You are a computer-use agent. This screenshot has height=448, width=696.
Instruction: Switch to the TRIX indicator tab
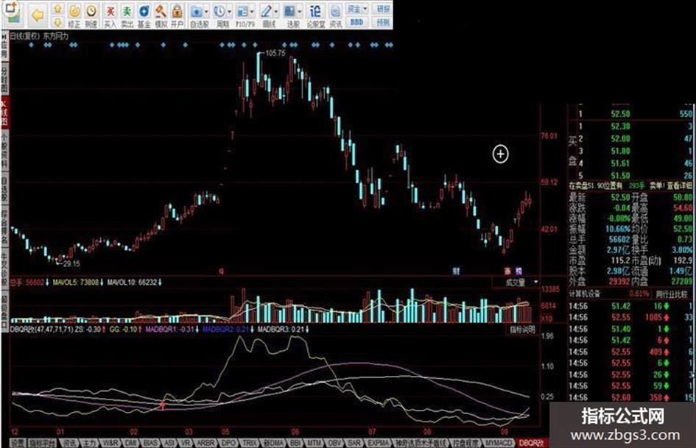[x=250, y=443]
